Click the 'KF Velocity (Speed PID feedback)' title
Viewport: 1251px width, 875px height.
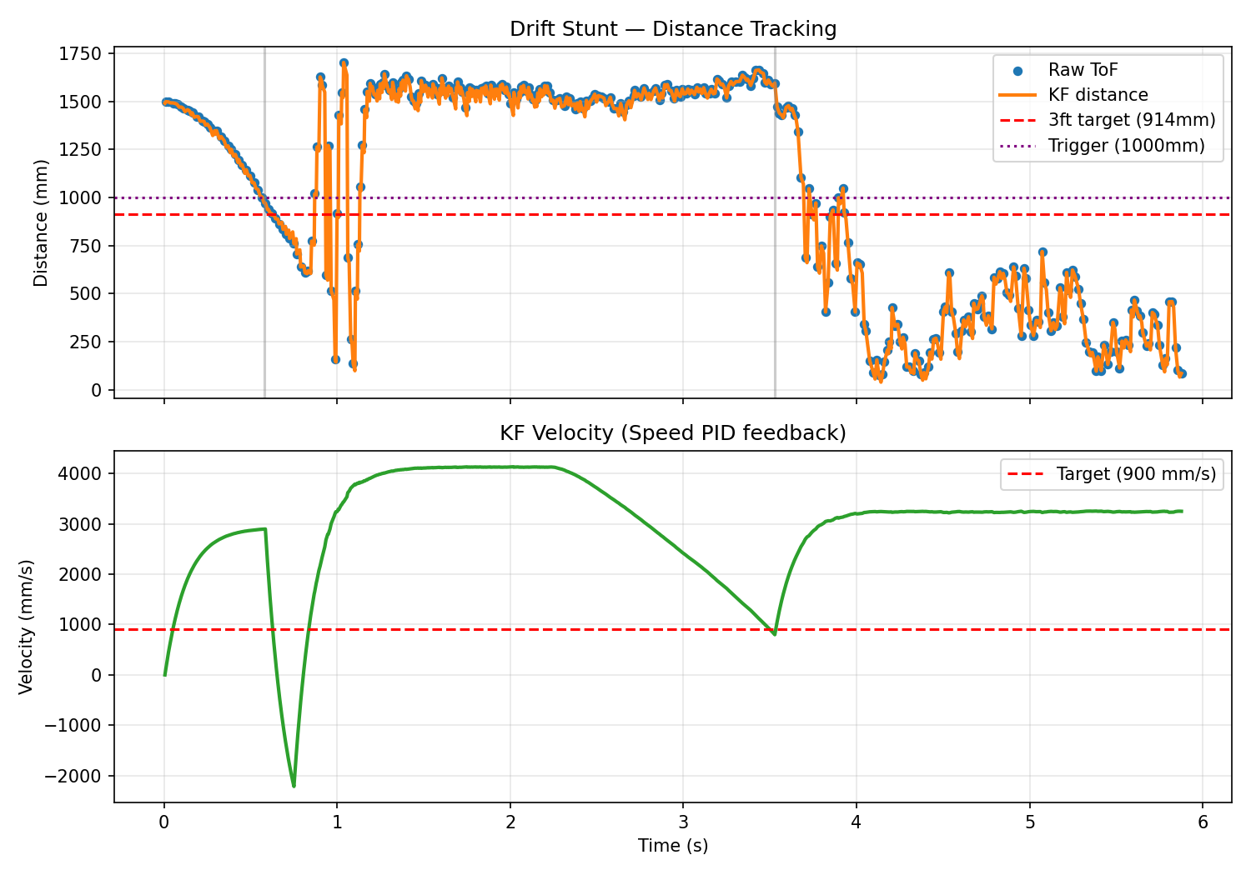(x=673, y=432)
